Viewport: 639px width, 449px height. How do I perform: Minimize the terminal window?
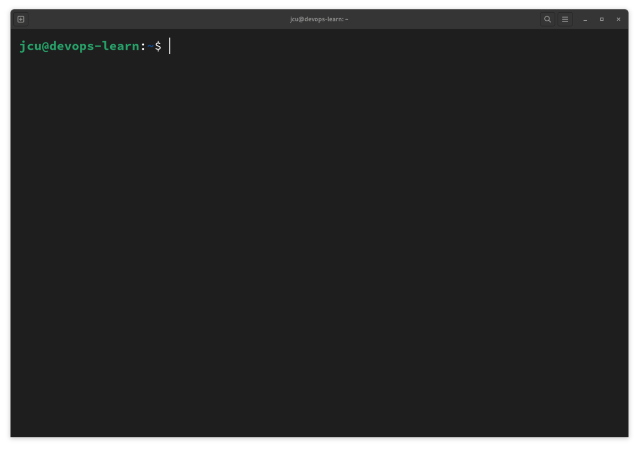(585, 19)
